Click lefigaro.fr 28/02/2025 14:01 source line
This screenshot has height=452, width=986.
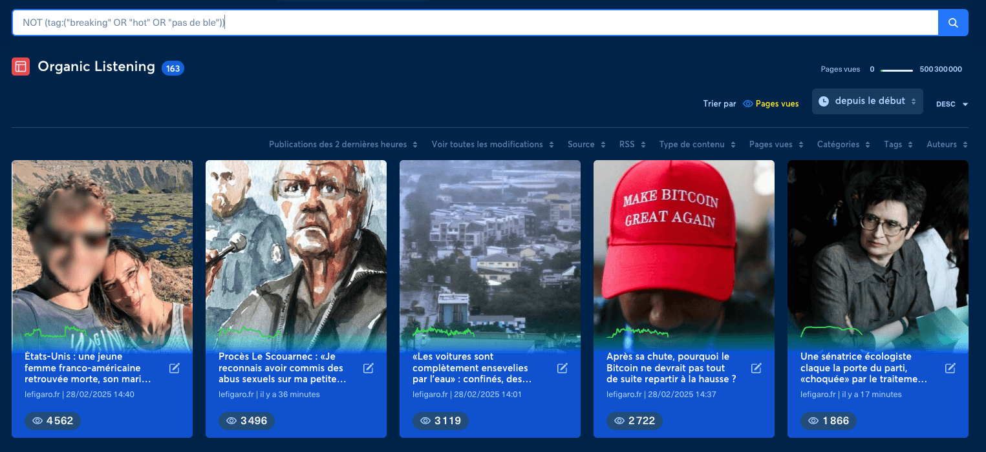coord(467,394)
